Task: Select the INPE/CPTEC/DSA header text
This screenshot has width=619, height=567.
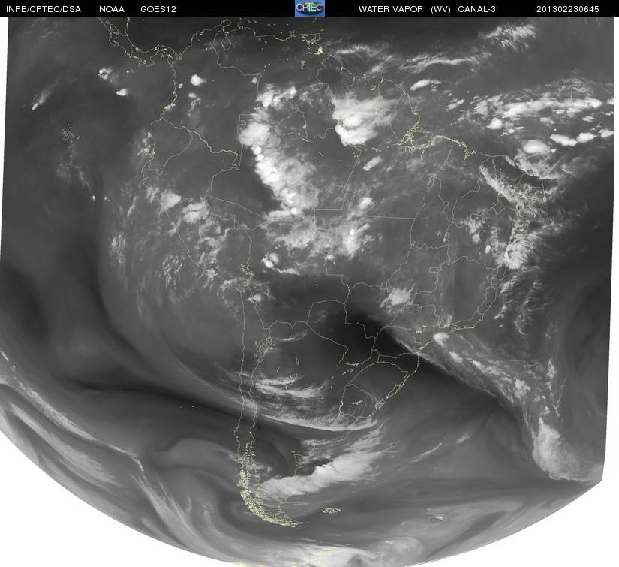Action: 44,10
